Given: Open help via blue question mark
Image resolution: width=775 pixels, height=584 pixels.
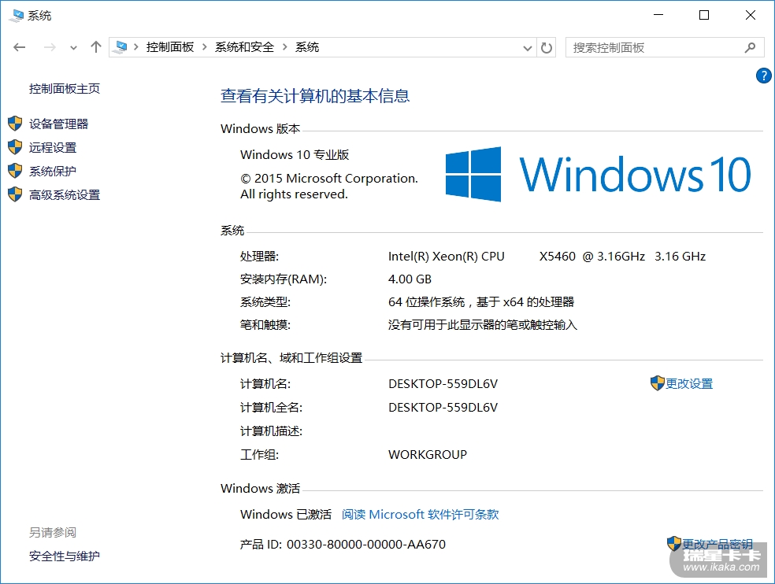Looking at the screenshot, I should [764, 76].
